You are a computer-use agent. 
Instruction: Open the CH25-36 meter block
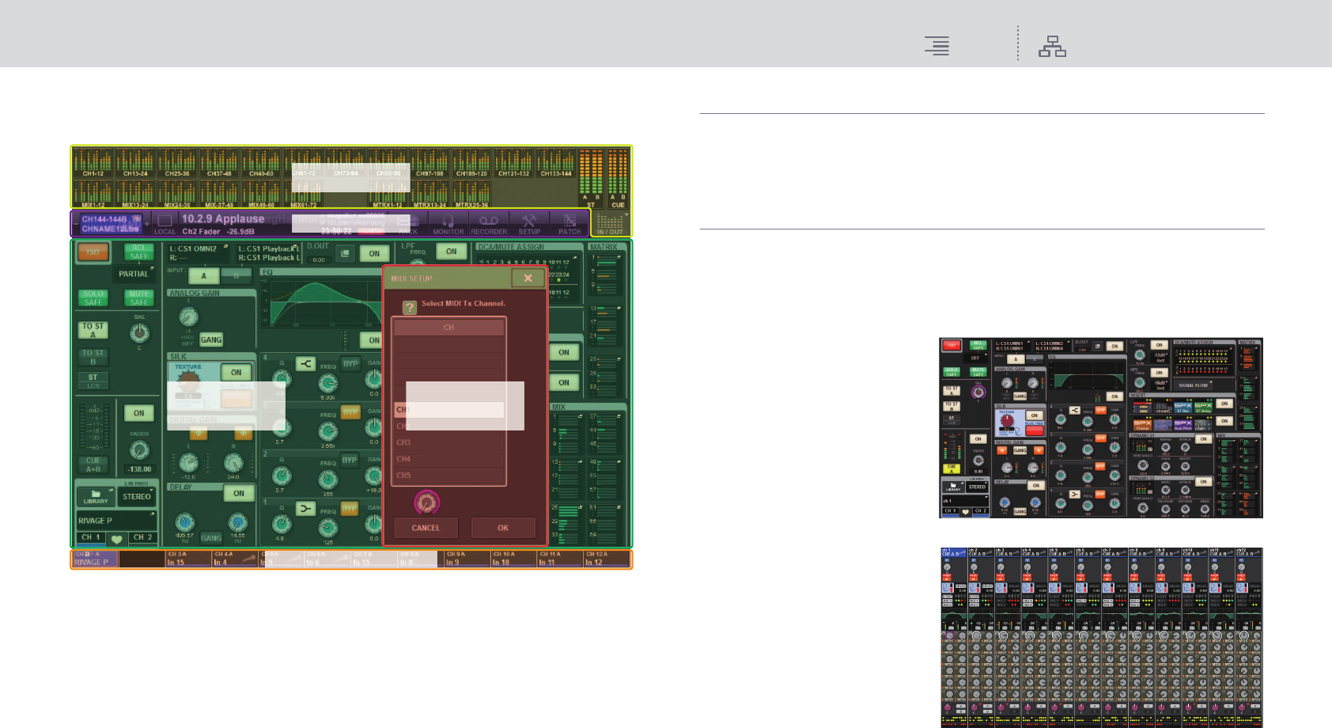click(x=177, y=163)
